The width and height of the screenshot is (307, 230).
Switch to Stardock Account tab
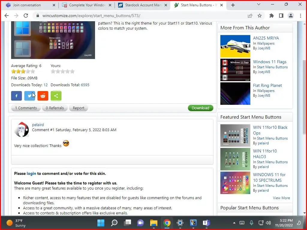pos(143,5)
